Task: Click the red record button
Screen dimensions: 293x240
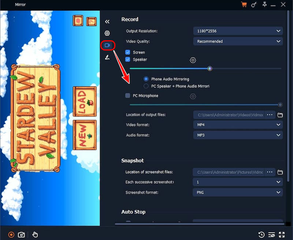Action: point(11,235)
